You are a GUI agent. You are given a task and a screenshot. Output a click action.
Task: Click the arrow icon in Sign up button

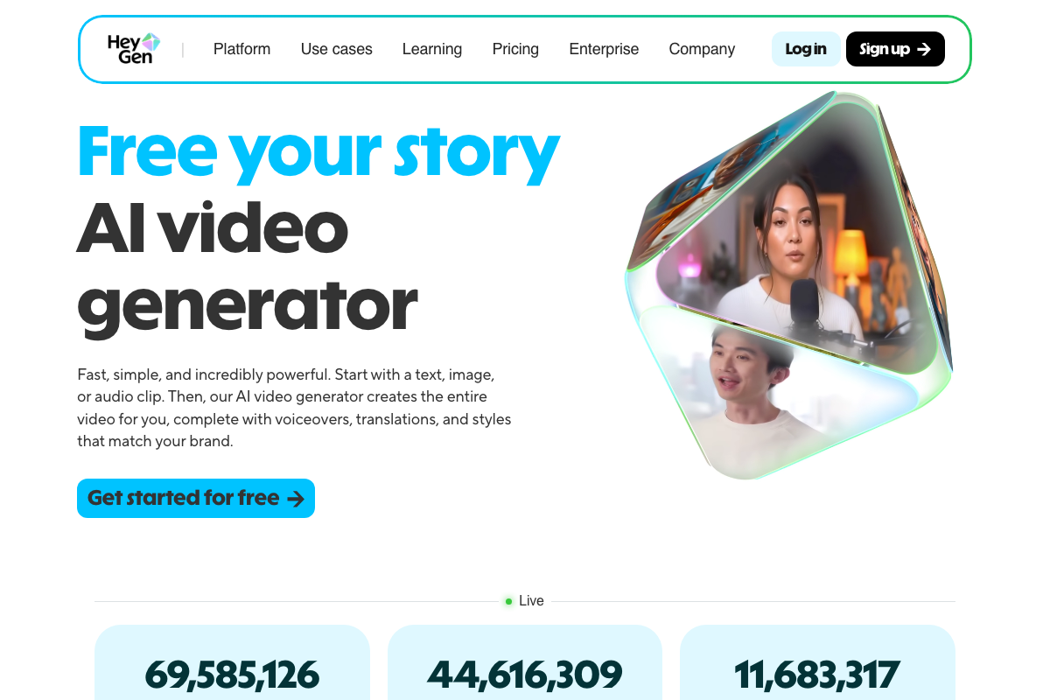924,49
